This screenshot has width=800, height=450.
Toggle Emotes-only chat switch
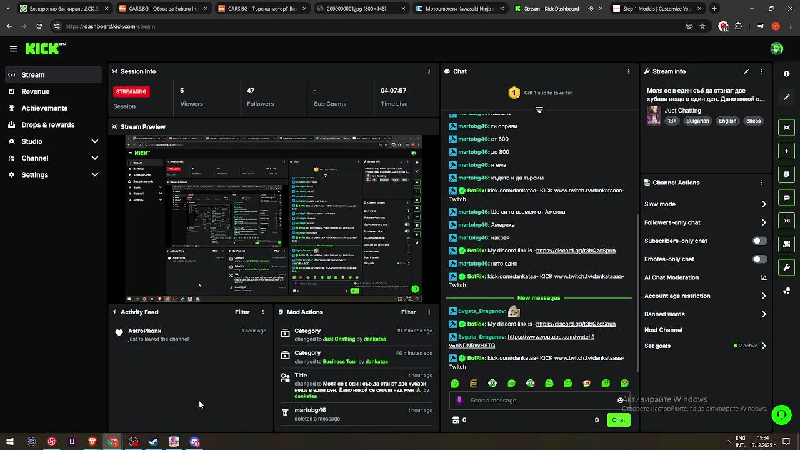(759, 259)
